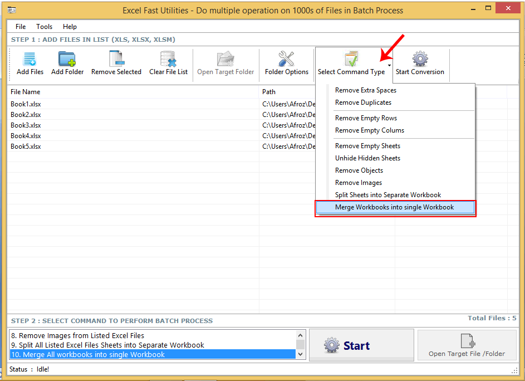Open the Folder Options icon

[286, 58]
